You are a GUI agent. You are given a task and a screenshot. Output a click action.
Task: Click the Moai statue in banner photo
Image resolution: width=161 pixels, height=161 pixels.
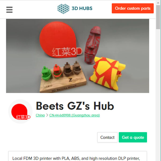point(92,45)
